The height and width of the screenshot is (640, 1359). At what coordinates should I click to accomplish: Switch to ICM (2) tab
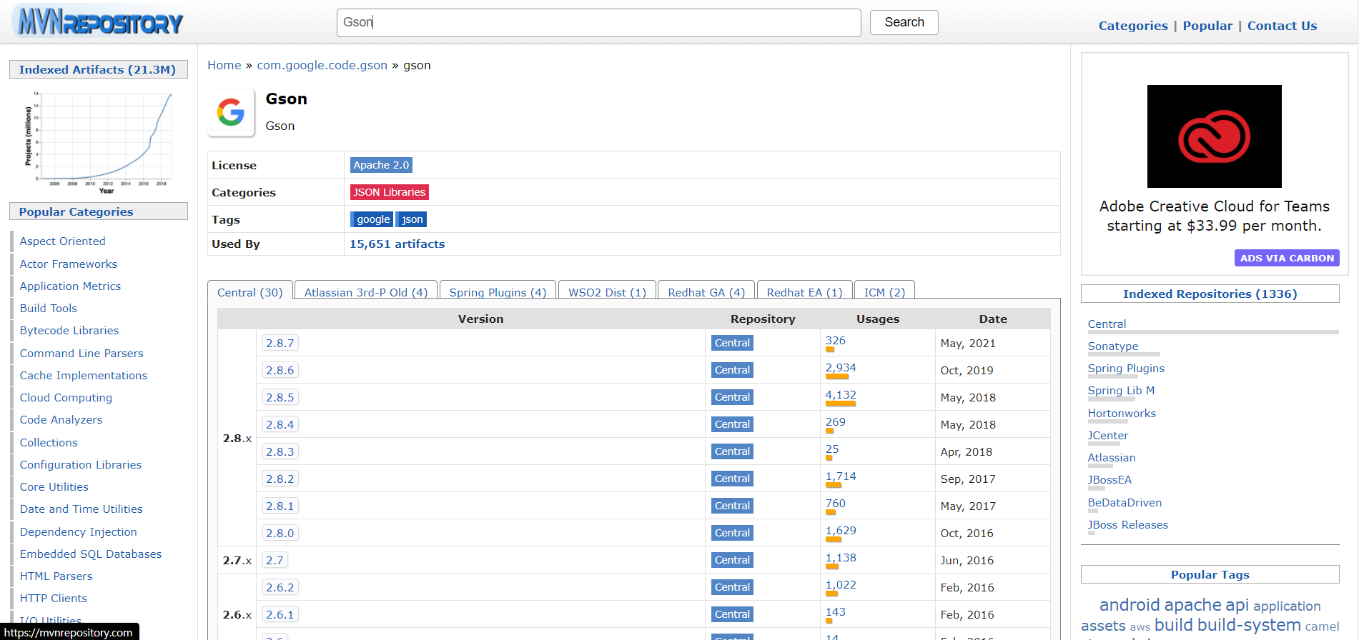(x=884, y=292)
